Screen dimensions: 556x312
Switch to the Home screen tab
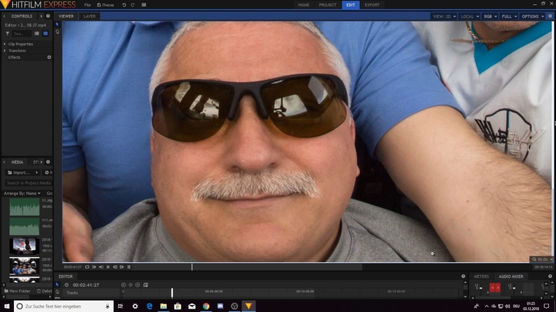(x=304, y=5)
